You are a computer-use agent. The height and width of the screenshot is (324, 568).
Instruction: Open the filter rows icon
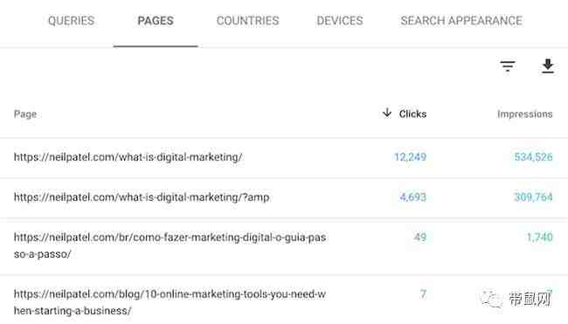click(508, 65)
